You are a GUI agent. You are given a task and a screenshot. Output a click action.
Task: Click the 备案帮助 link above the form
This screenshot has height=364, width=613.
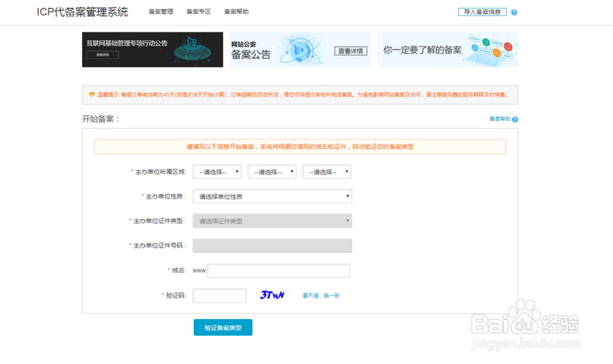click(x=500, y=119)
